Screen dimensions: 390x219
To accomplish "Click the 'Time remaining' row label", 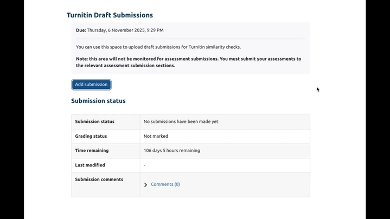I will 92,150.
